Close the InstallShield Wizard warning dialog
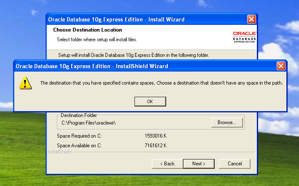Screen dimensions: 299x186 [x=281, y=66]
